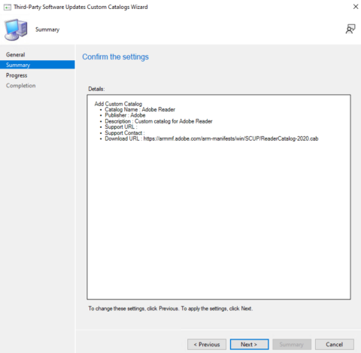Click the instructions text below details box
The image size is (361, 353).
(171, 309)
